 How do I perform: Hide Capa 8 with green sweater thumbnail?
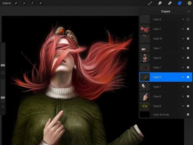188,106
